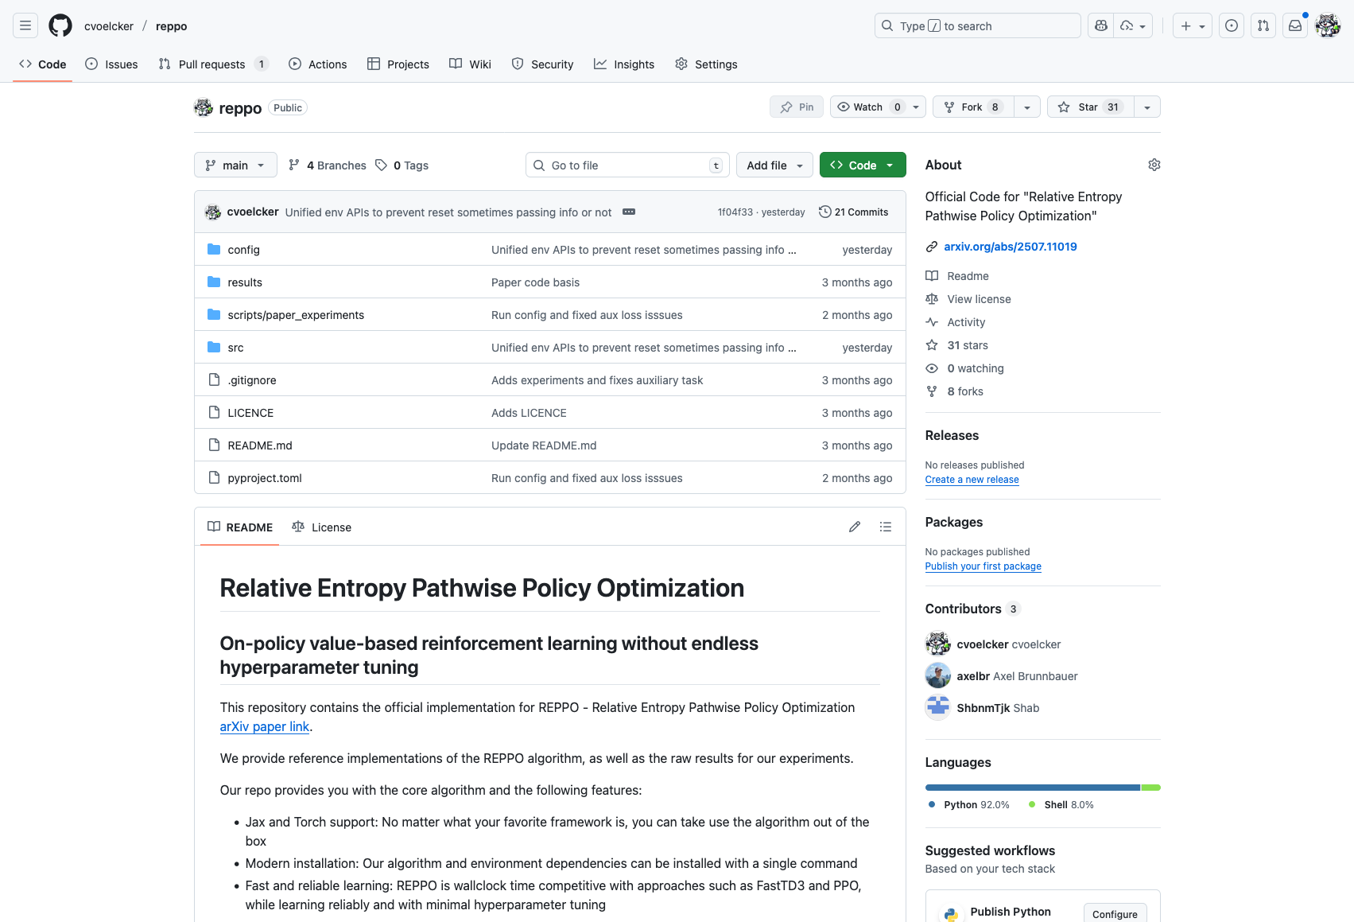Open the Add file dropdown
The image size is (1354, 922).
coord(774,165)
